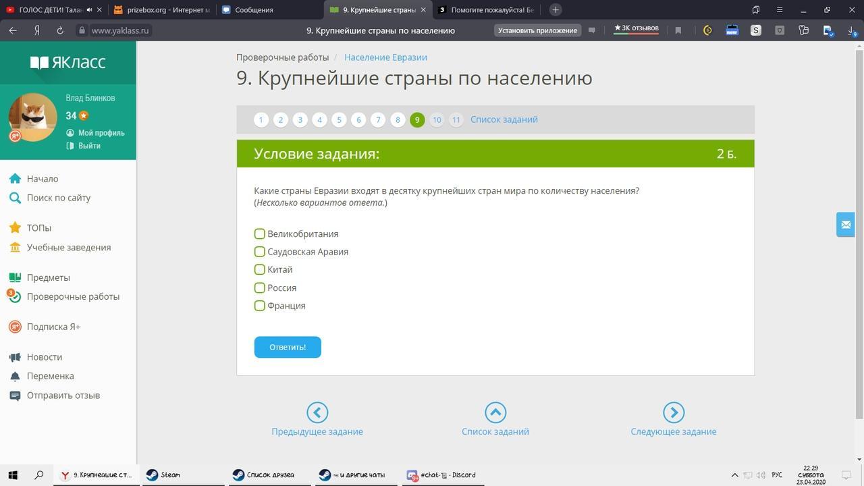Select the Франция checkbox

(x=259, y=306)
